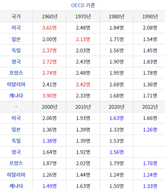165x190 pixels.
Task: Select the 2.43명 cell
Action: point(83,62)
